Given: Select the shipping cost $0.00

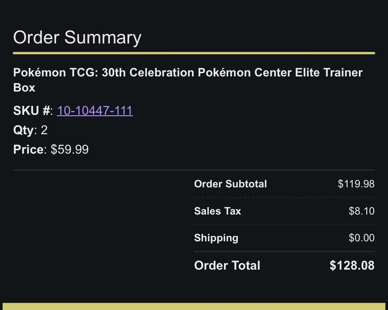Looking at the screenshot, I should click(x=361, y=238).
